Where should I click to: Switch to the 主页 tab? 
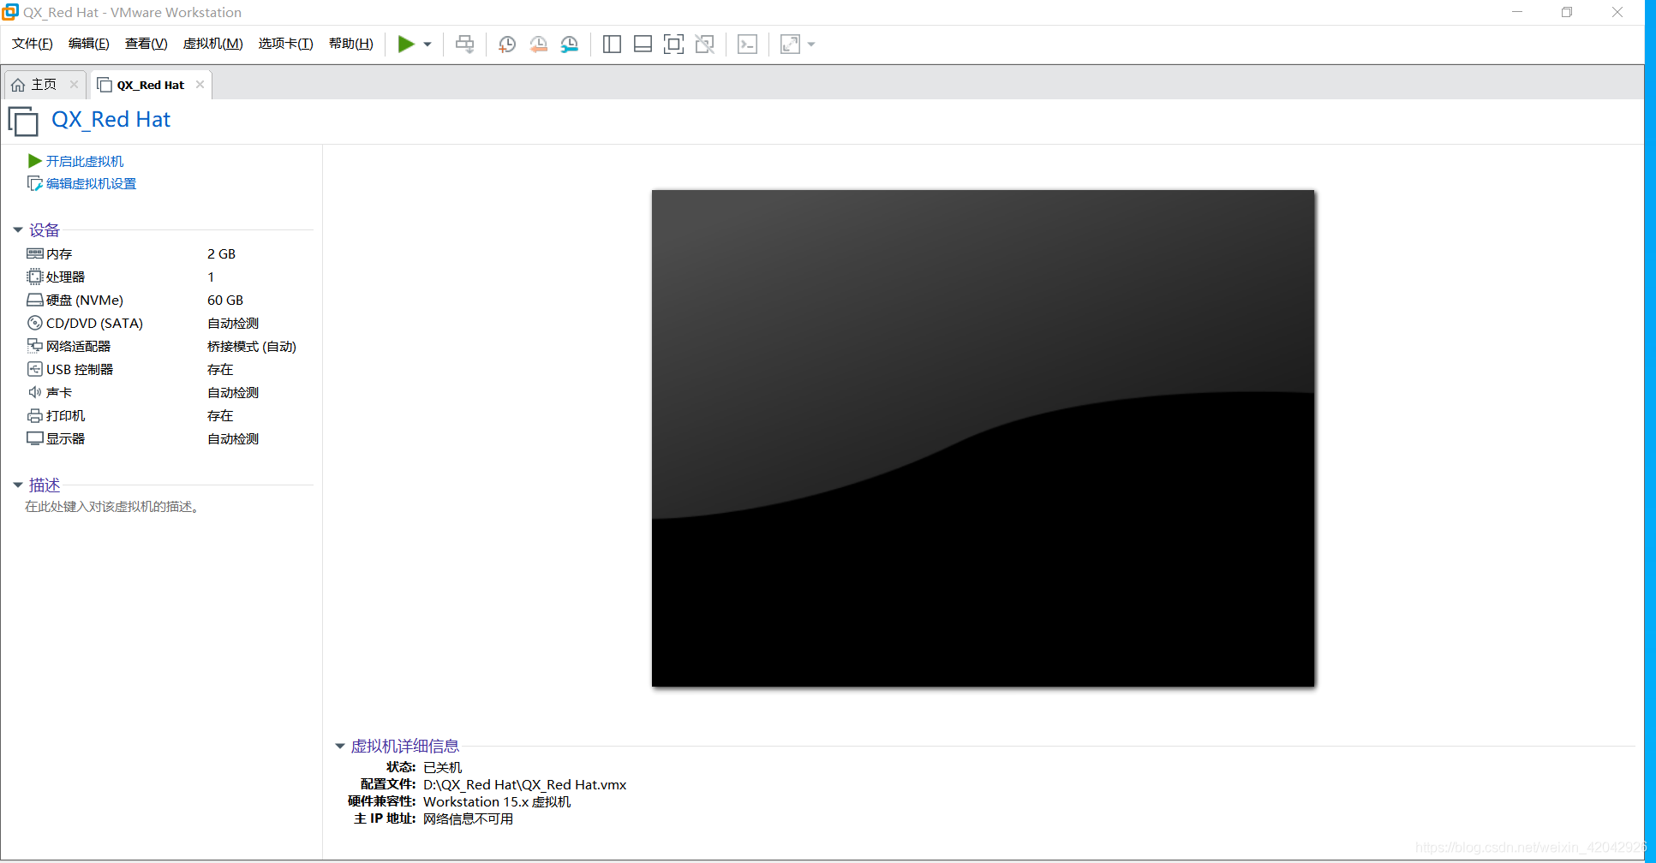click(x=43, y=85)
